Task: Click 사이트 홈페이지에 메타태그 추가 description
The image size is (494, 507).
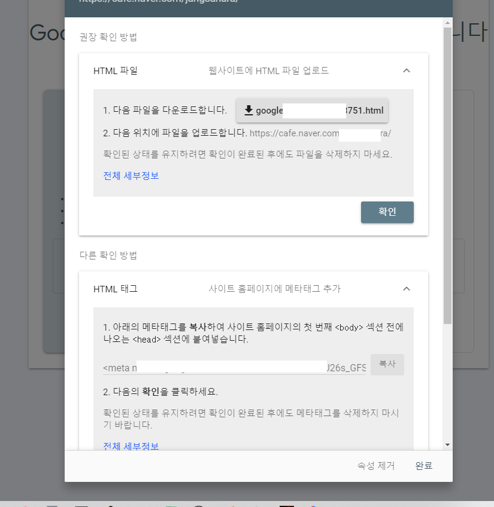Action: [274, 288]
